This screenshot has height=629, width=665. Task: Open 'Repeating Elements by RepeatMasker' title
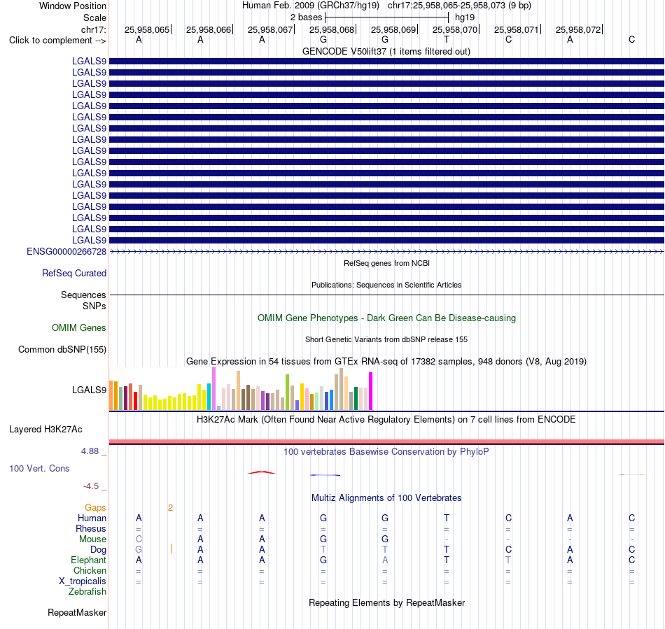387,602
